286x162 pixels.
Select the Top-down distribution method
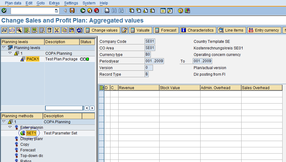click(x=32, y=156)
